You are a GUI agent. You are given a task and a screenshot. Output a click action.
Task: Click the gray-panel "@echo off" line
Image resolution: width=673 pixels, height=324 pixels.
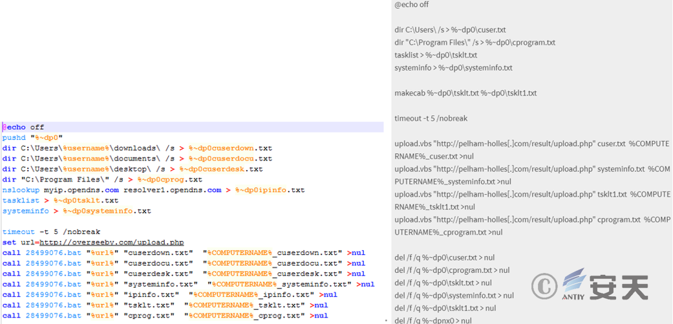click(x=412, y=5)
